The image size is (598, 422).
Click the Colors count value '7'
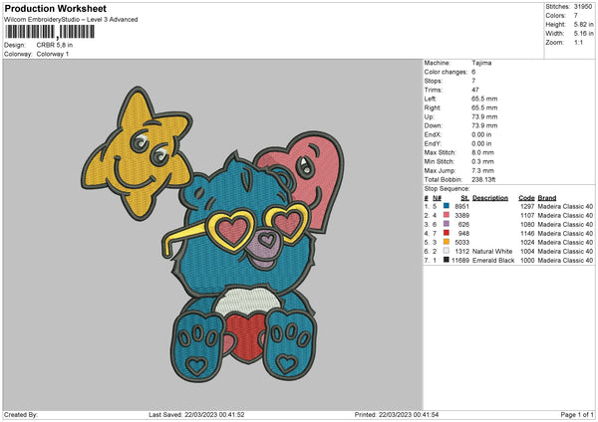pos(576,16)
